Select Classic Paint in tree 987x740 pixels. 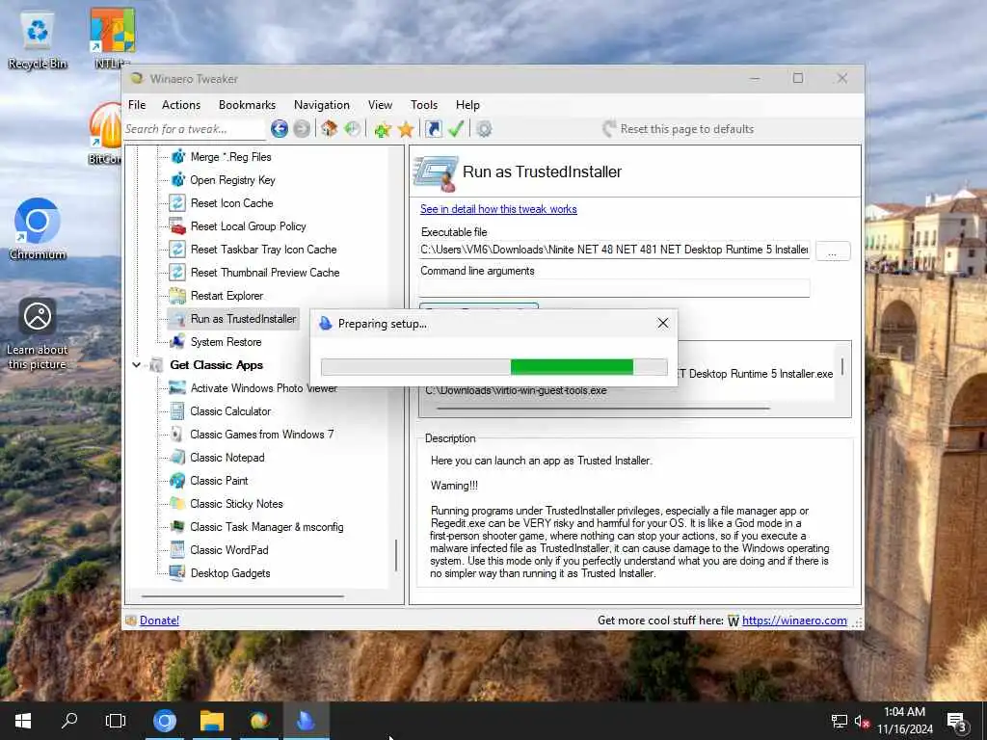click(x=219, y=481)
